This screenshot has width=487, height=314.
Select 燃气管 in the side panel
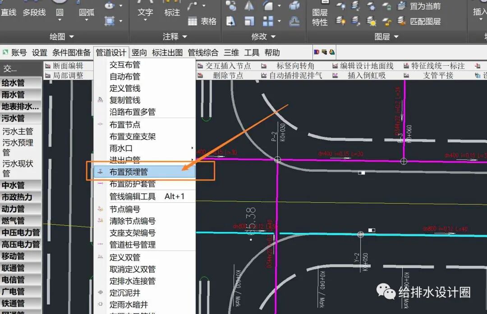click(21, 221)
